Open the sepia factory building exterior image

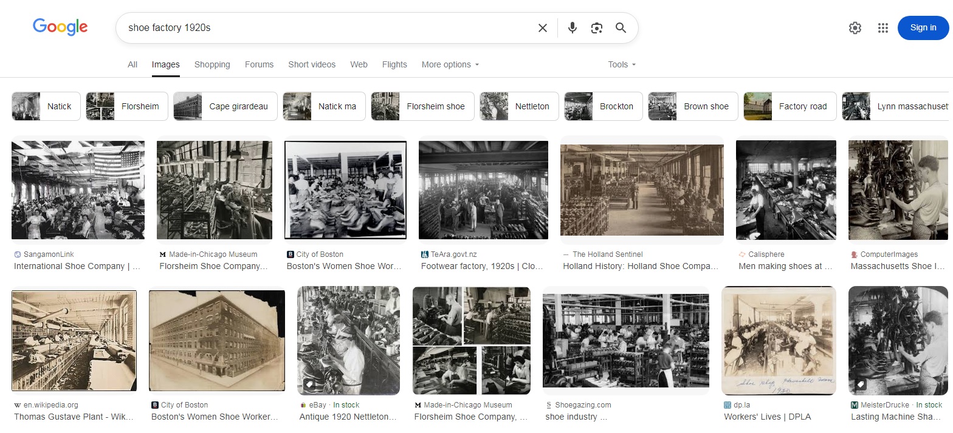(217, 341)
